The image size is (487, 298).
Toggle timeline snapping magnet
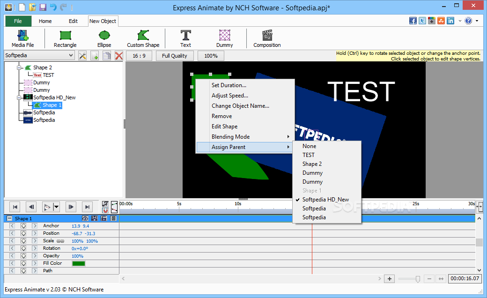(105, 210)
